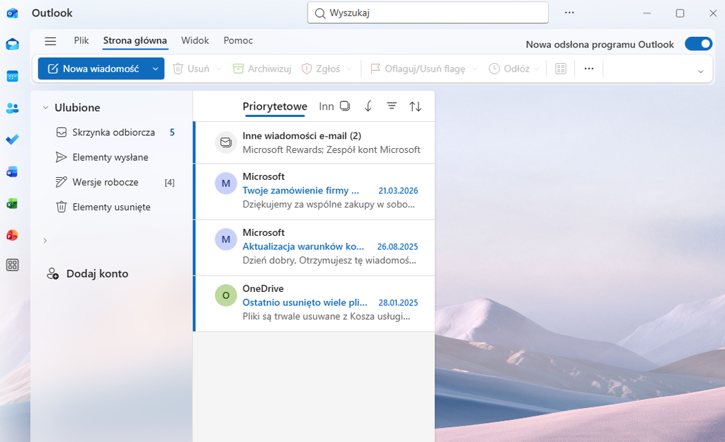The width and height of the screenshot is (725, 442).
Task: Open the More apps grid icon
Action: pyautogui.click(x=13, y=265)
